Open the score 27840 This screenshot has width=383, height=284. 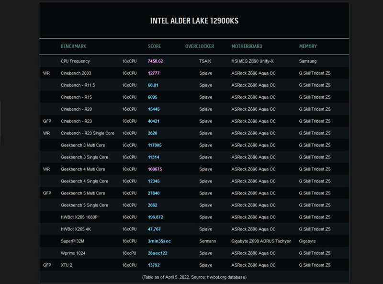[x=154, y=193]
